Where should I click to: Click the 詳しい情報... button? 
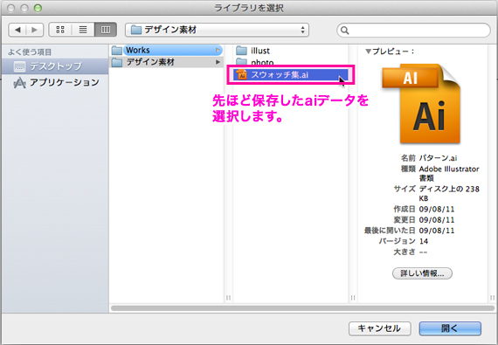pyautogui.click(x=422, y=273)
